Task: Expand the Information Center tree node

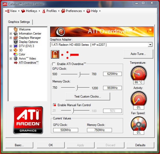Action: pos(11,34)
